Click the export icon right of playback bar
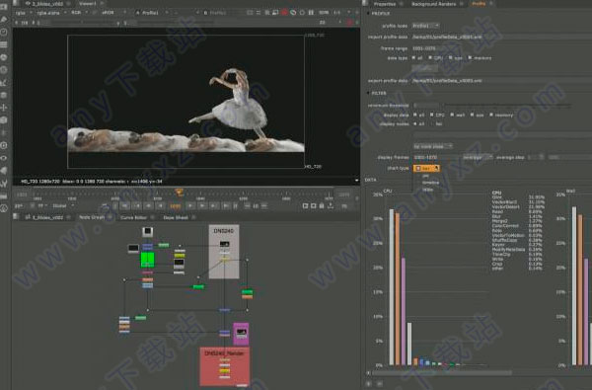This screenshot has width=592, height=390. (x=331, y=205)
